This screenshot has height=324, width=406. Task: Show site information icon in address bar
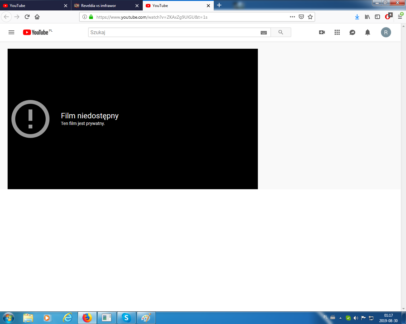coord(85,17)
